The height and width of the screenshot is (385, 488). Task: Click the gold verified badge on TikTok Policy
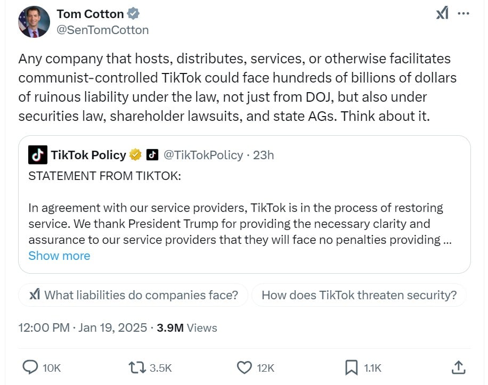pyautogui.click(x=136, y=155)
